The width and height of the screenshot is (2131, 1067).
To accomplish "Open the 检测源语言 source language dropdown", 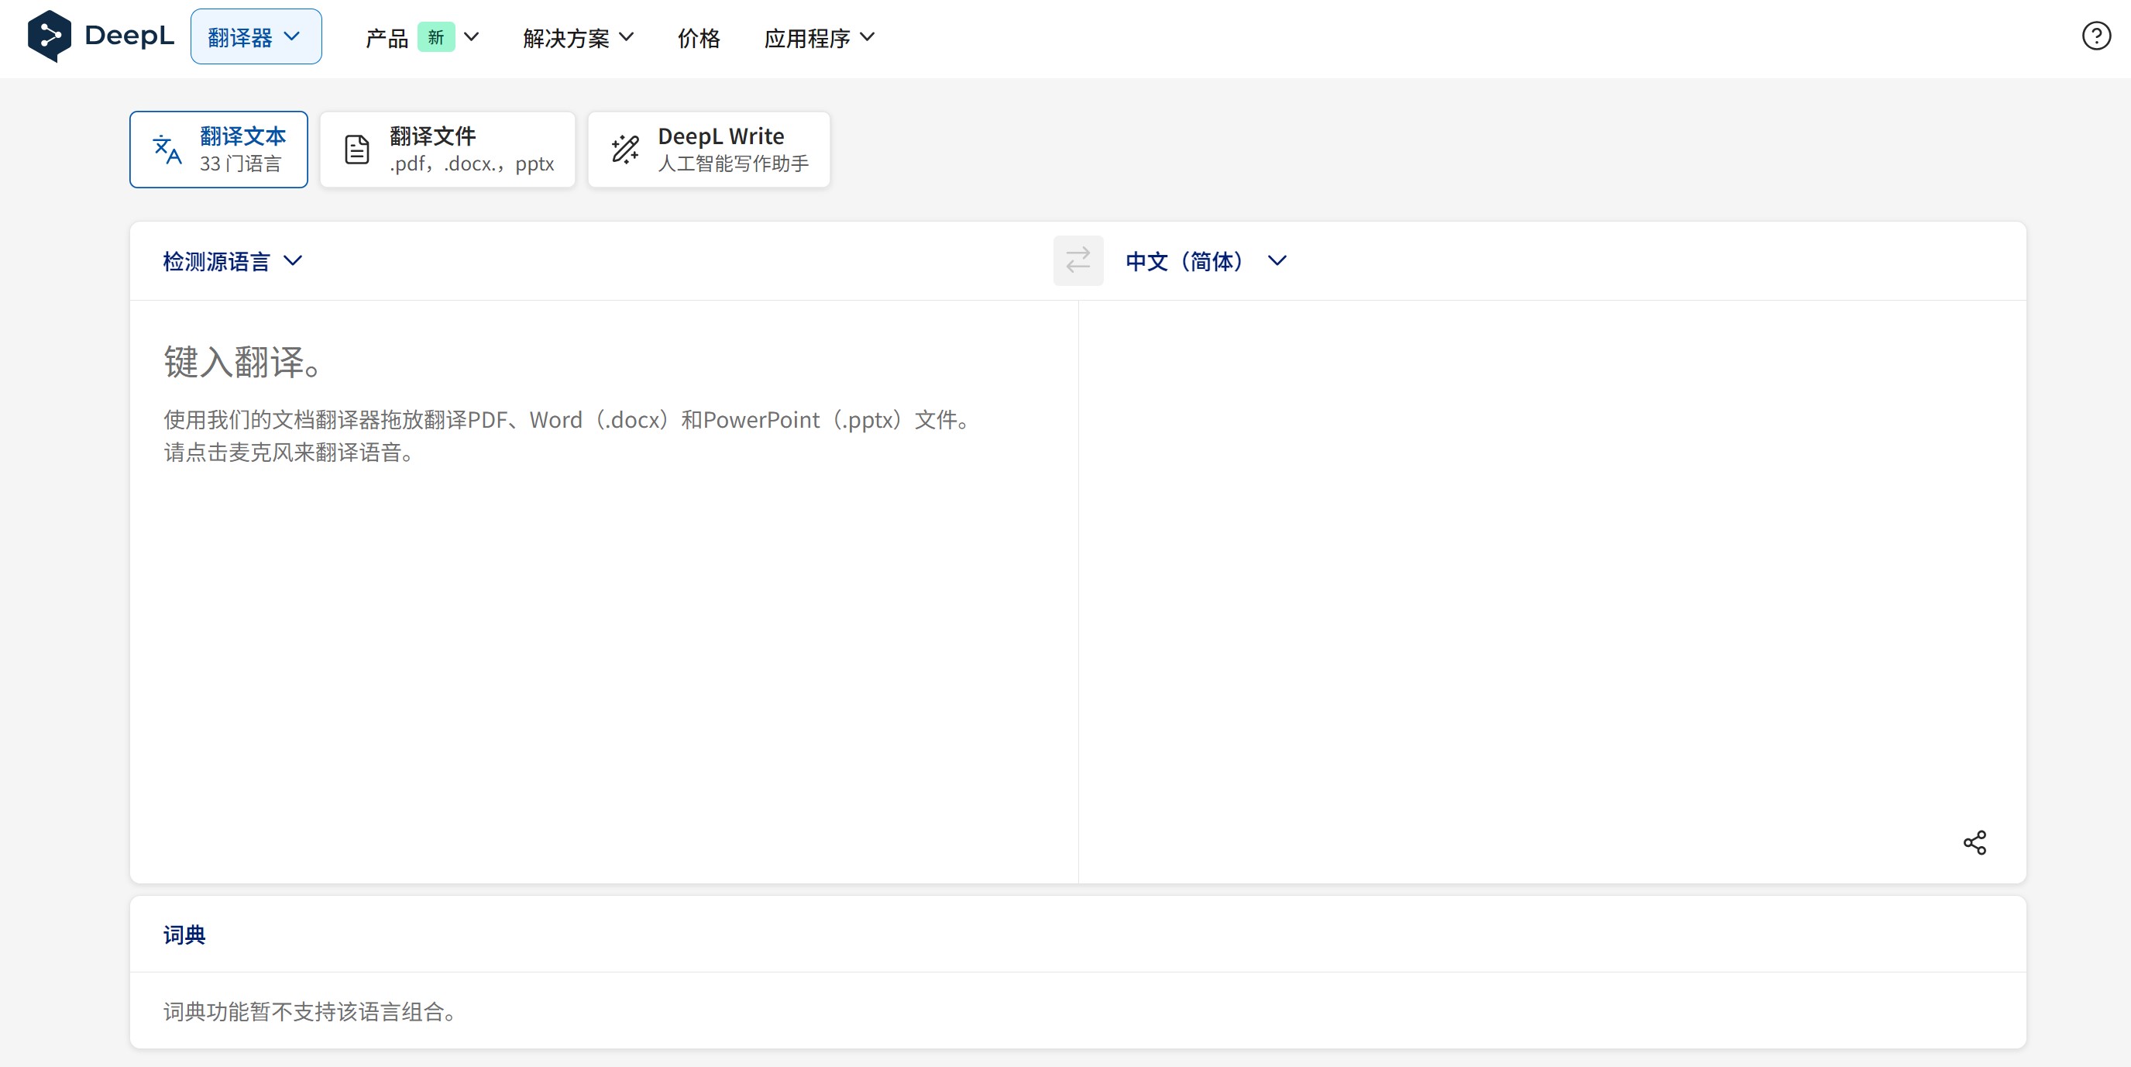I will 232,261.
